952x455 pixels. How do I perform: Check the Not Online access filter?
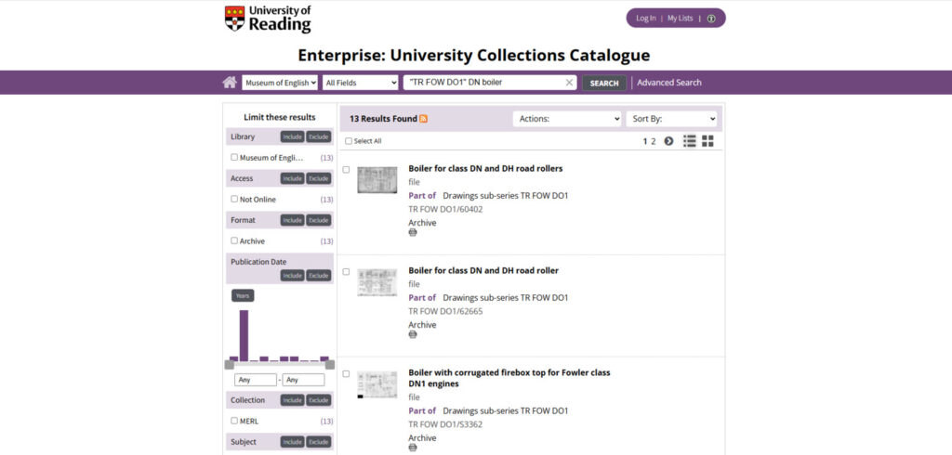(234, 199)
